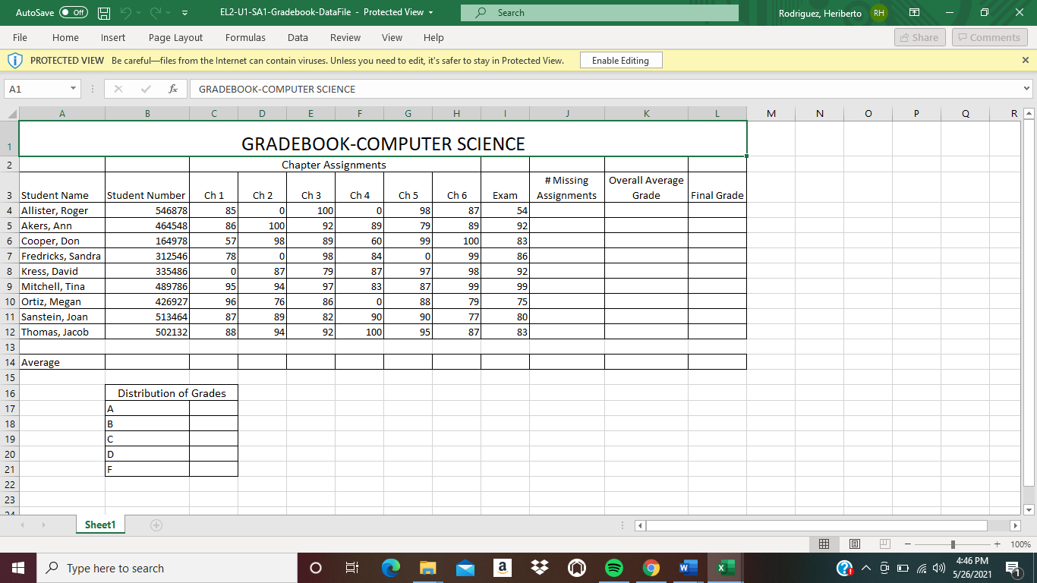Open the Customize Quick Access Toolbar dropdown
The width and height of the screenshot is (1037, 583).
coord(185,13)
